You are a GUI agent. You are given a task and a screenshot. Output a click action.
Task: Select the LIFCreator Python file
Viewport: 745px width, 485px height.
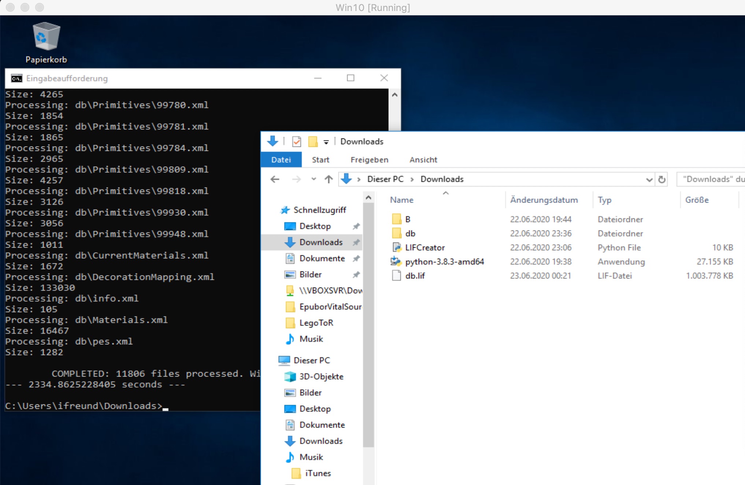click(x=425, y=248)
